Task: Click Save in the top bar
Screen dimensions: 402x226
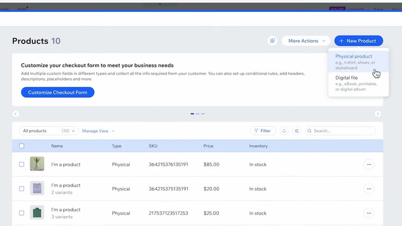Action: coord(378,9)
